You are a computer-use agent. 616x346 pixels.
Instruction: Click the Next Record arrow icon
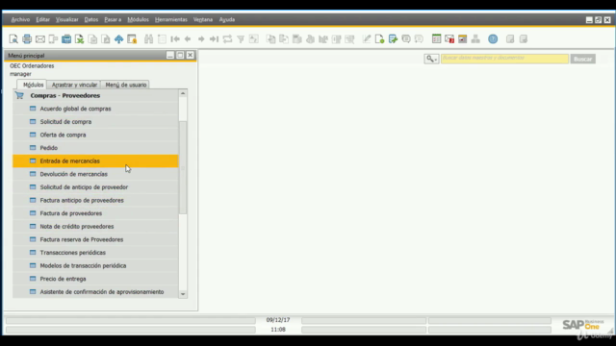click(201, 38)
